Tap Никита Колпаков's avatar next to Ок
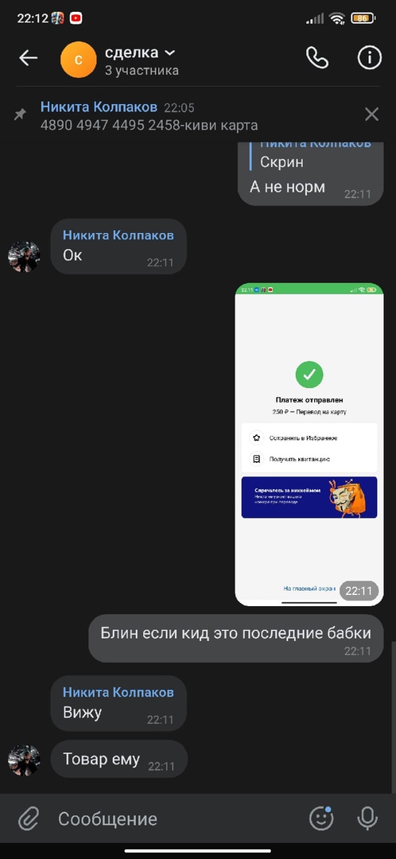The image size is (396, 859). [24, 256]
